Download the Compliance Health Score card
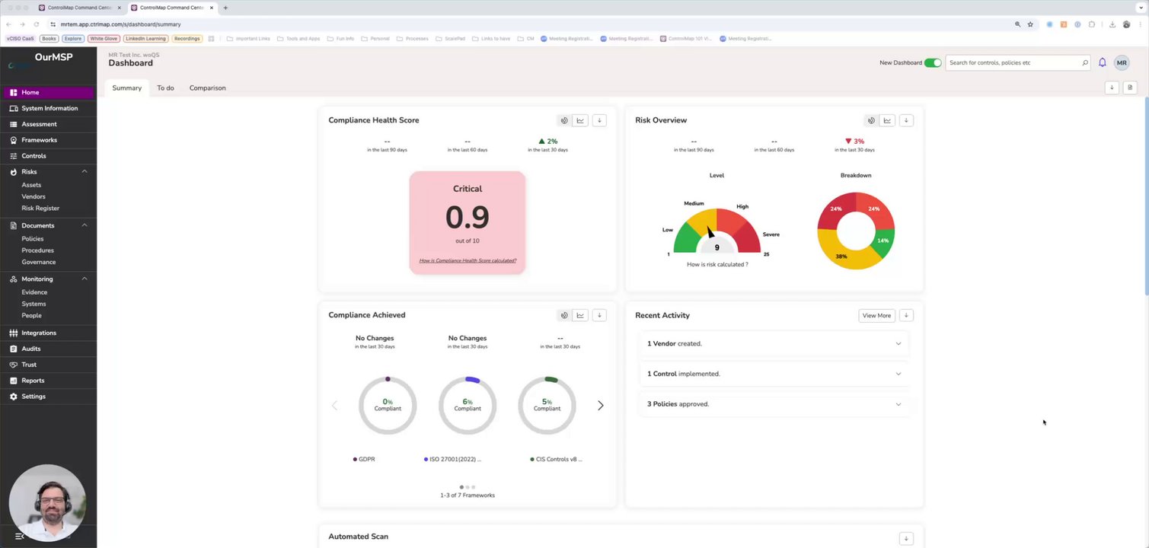The width and height of the screenshot is (1149, 548). (x=599, y=120)
